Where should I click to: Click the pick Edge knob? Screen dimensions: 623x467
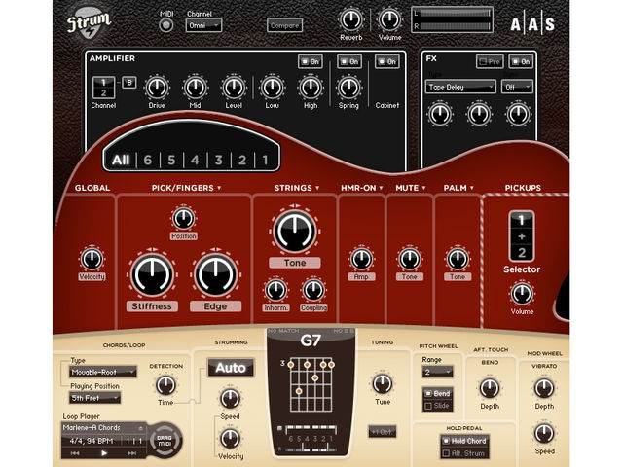click(x=215, y=274)
